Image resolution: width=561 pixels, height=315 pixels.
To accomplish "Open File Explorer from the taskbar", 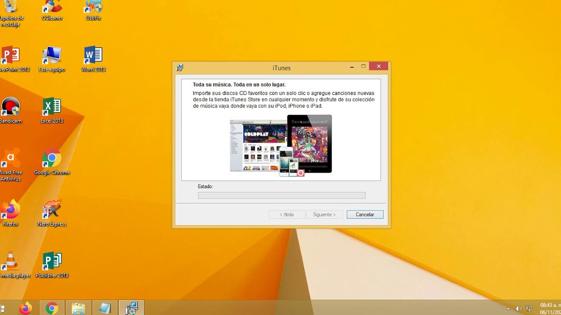I will tap(78, 308).
